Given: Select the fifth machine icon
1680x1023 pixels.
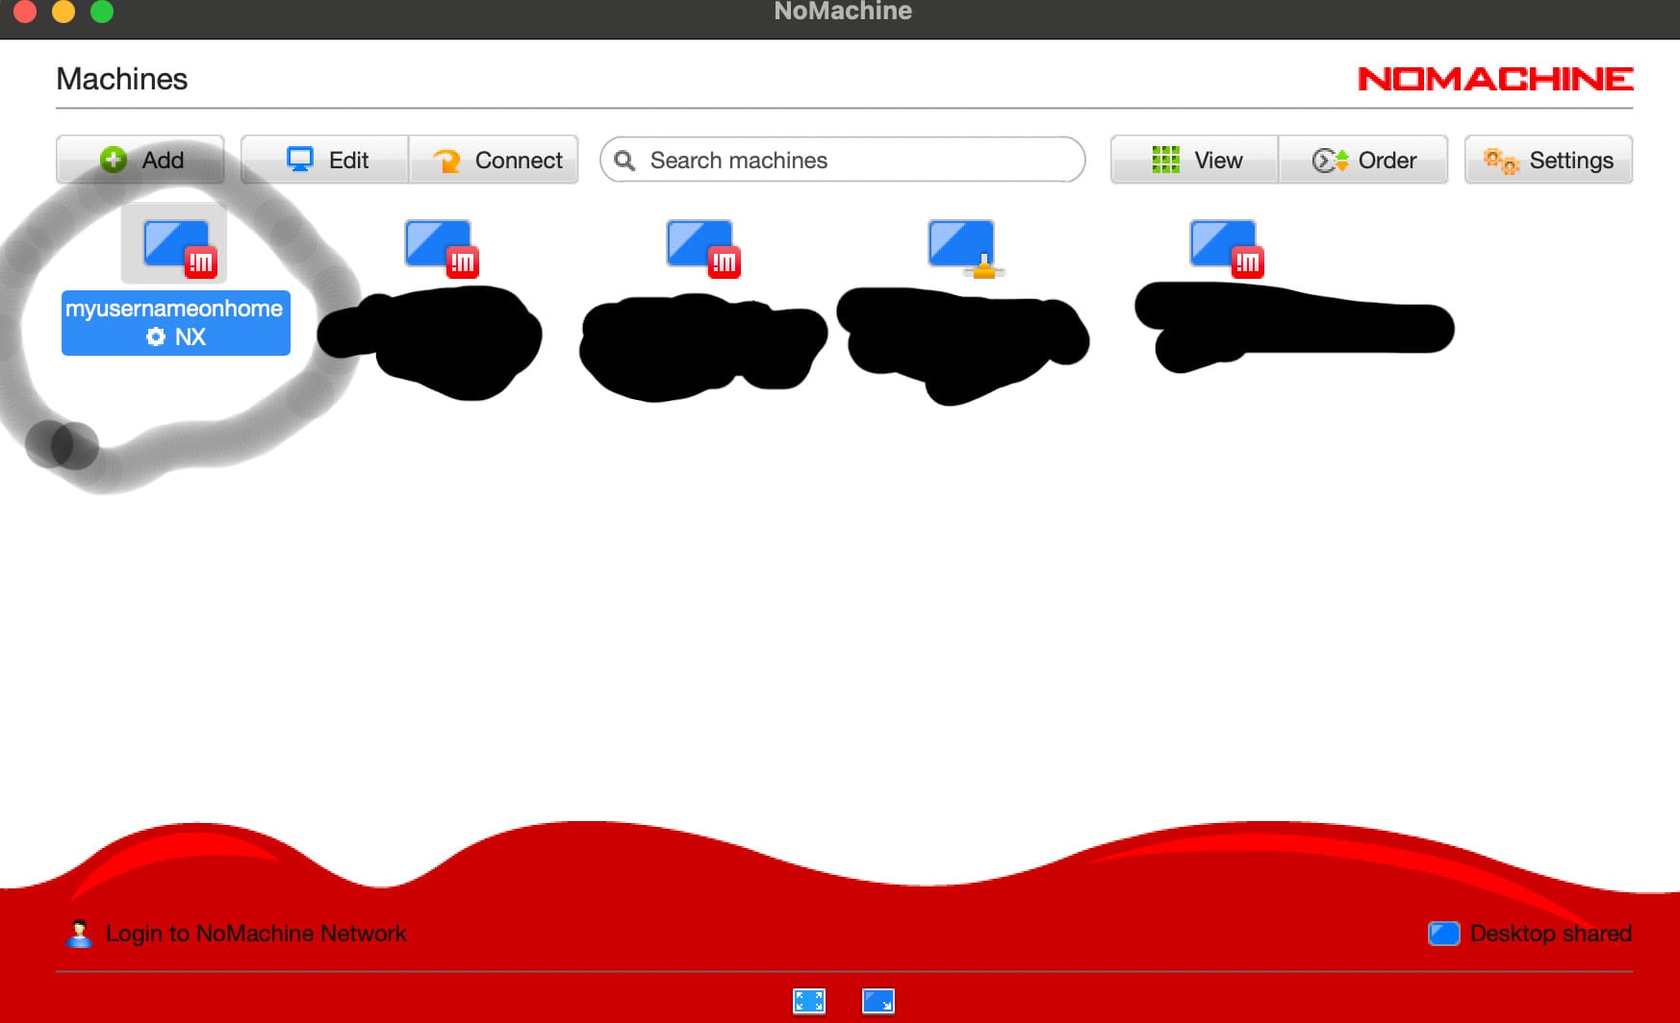Looking at the screenshot, I should point(1224,246).
